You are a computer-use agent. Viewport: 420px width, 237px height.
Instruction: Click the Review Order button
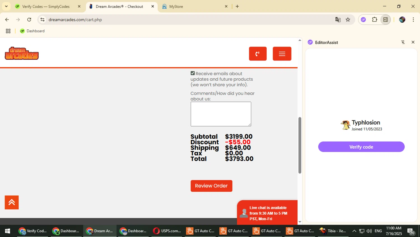[x=211, y=186]
